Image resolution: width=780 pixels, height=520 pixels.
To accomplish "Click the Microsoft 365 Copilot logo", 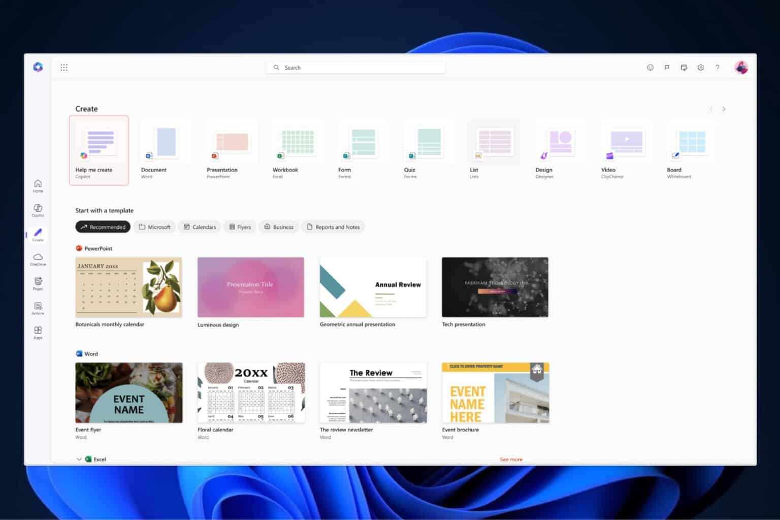I will click(x=38, y=67).
